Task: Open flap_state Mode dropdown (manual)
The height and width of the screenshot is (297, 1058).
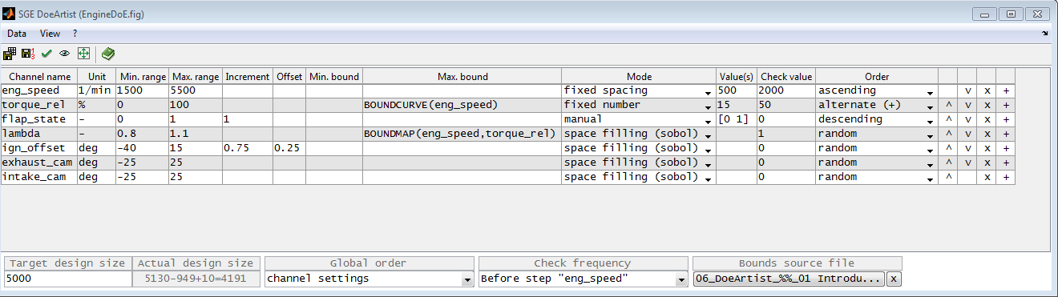Action: point(638,119)
